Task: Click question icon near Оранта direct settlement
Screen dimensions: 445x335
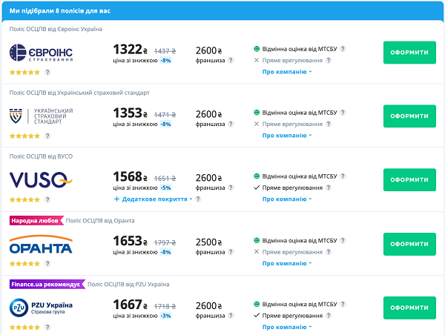Action: [x=329, y=252]
